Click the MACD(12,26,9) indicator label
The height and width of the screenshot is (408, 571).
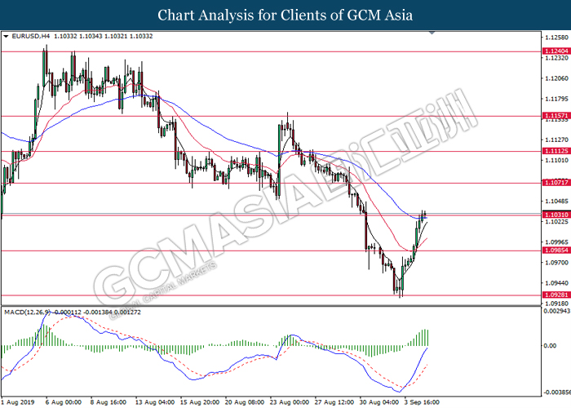coord(27,313)
